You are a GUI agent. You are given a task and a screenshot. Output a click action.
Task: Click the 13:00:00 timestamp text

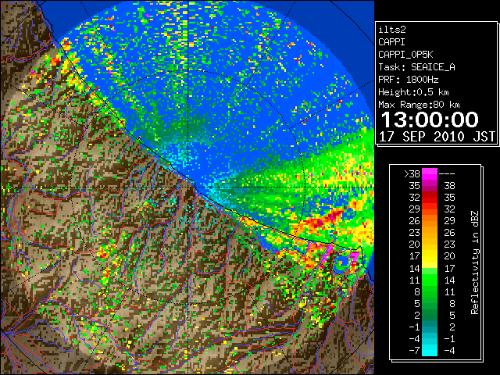[430, 120]
